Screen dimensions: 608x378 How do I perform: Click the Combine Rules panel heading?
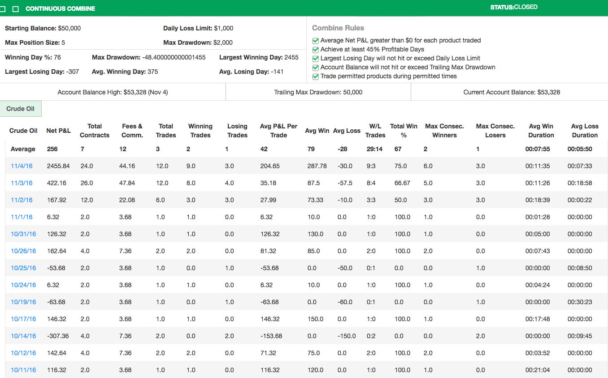tap(338, 28)
